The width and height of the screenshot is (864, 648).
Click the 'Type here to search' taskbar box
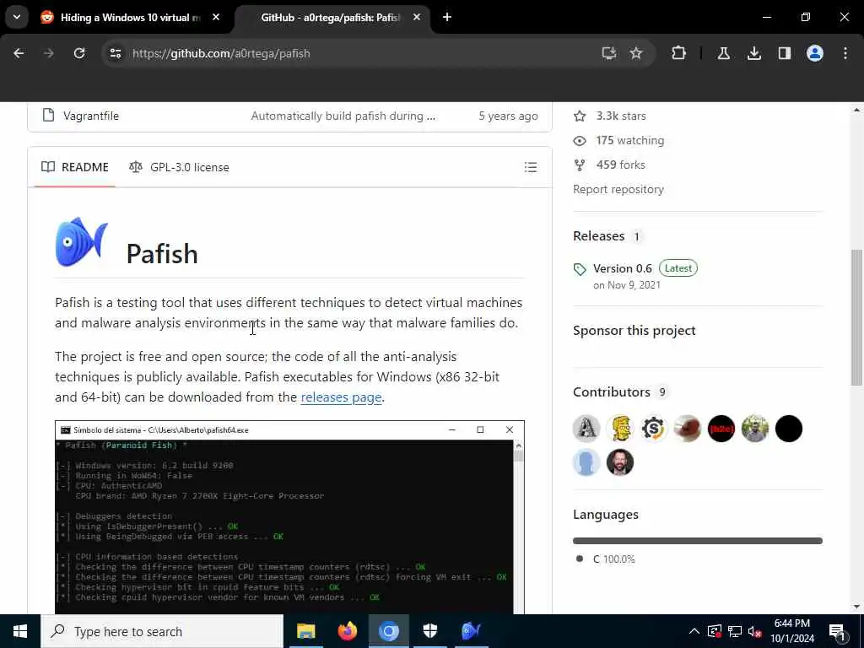click(x=162, y=631)
